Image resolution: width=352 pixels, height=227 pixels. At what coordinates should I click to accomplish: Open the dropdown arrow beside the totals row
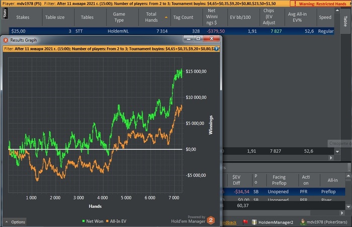tap(337, 151)
